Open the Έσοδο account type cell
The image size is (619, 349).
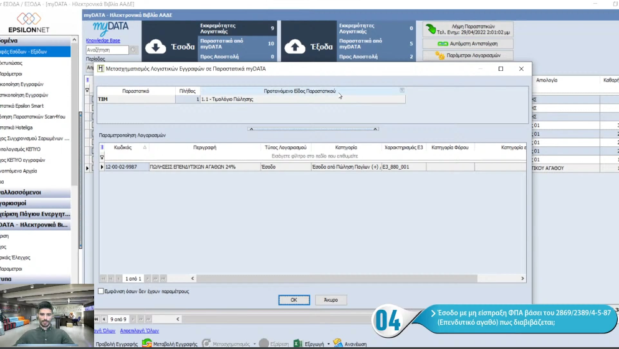[x=286, y=167]
